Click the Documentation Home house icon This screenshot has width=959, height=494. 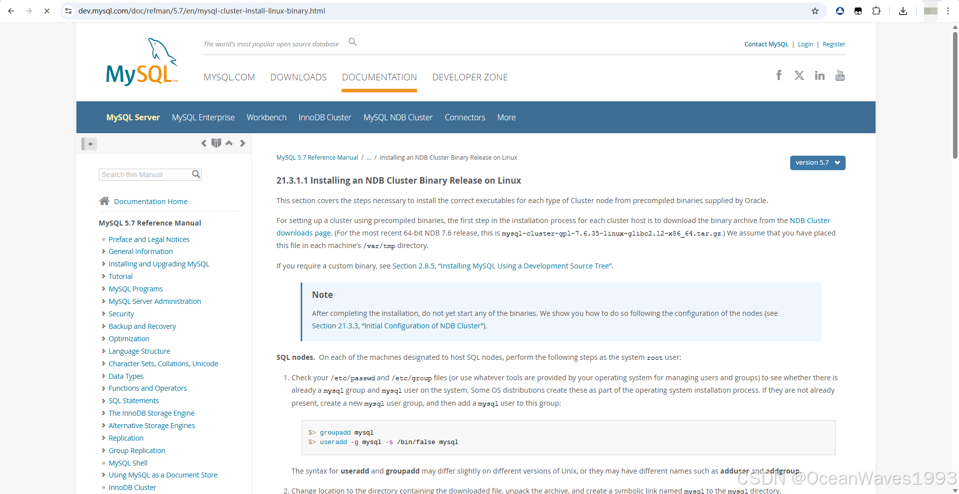104,201
